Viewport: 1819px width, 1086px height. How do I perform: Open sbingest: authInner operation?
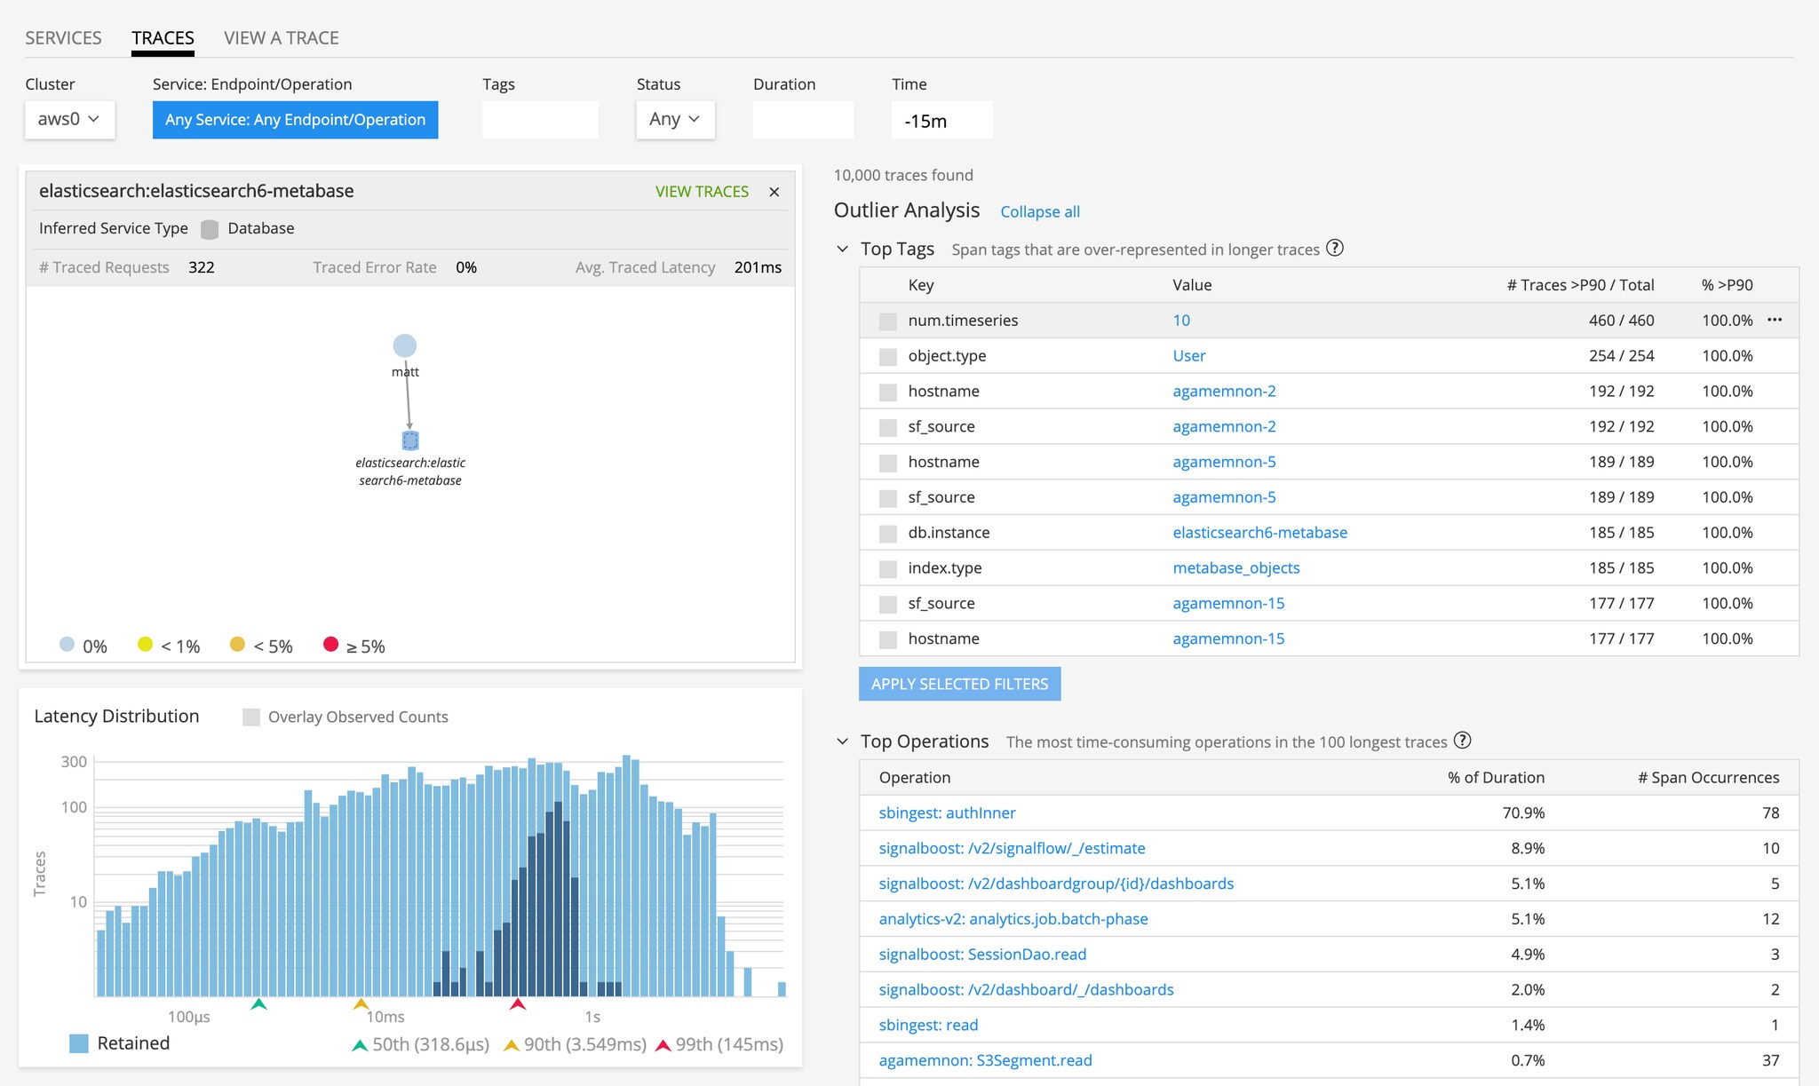(x=947, y=813)
